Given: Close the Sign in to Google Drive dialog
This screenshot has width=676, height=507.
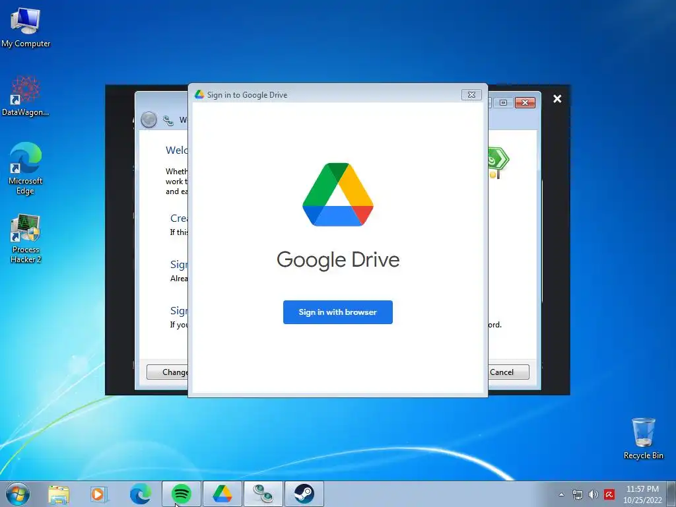Looking at the screenshot, I should click(471, 95).
